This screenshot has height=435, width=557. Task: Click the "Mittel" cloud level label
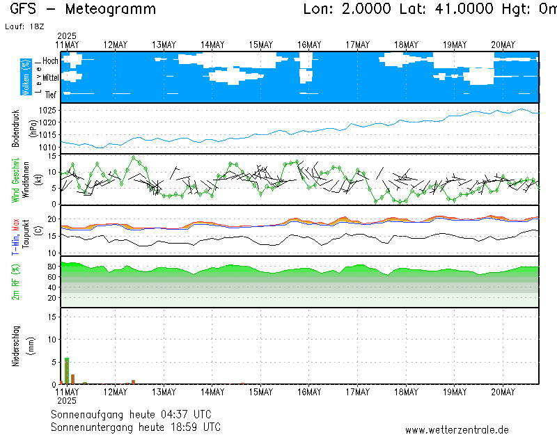(x=50, y=78)
